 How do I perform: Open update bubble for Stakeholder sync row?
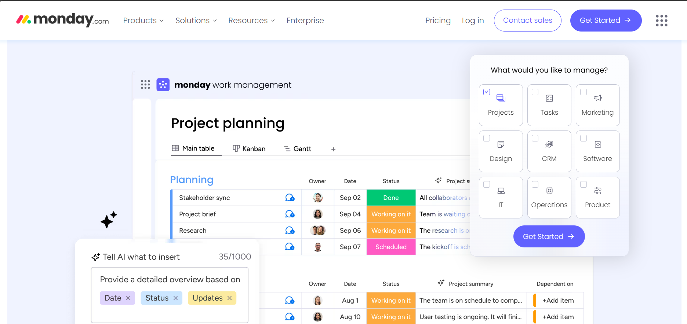coord(290,198)
